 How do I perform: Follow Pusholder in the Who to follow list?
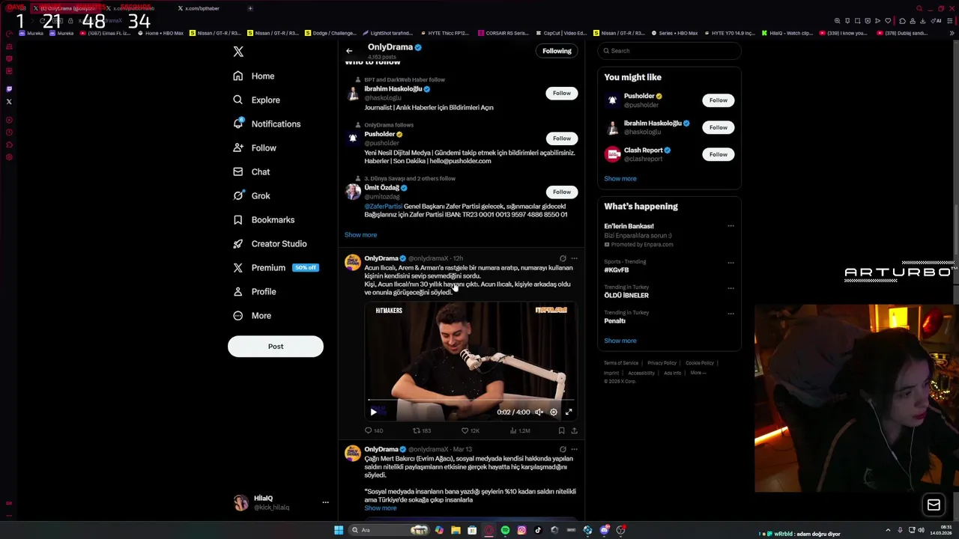pyautogui.click(x=562, y=138)
